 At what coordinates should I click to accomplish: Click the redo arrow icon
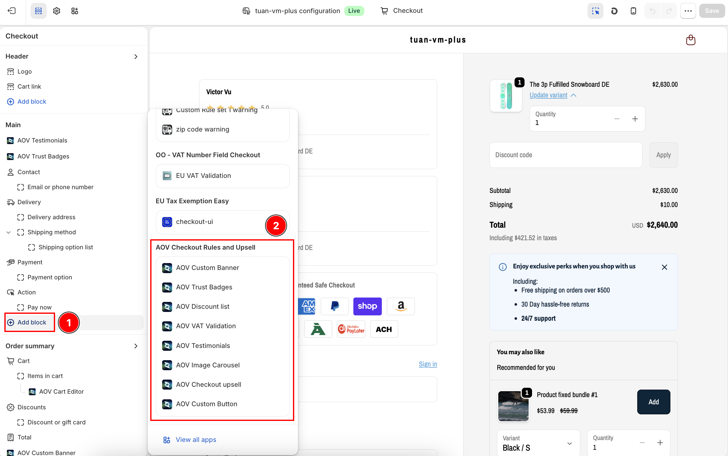point(669,11)
